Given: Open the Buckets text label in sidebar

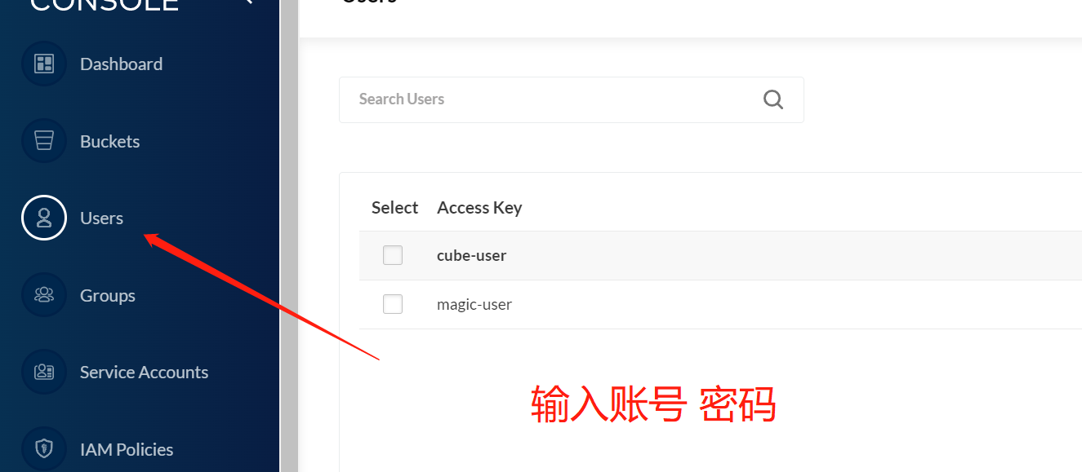Looking at the screenshot, I should tap(109, 141).
